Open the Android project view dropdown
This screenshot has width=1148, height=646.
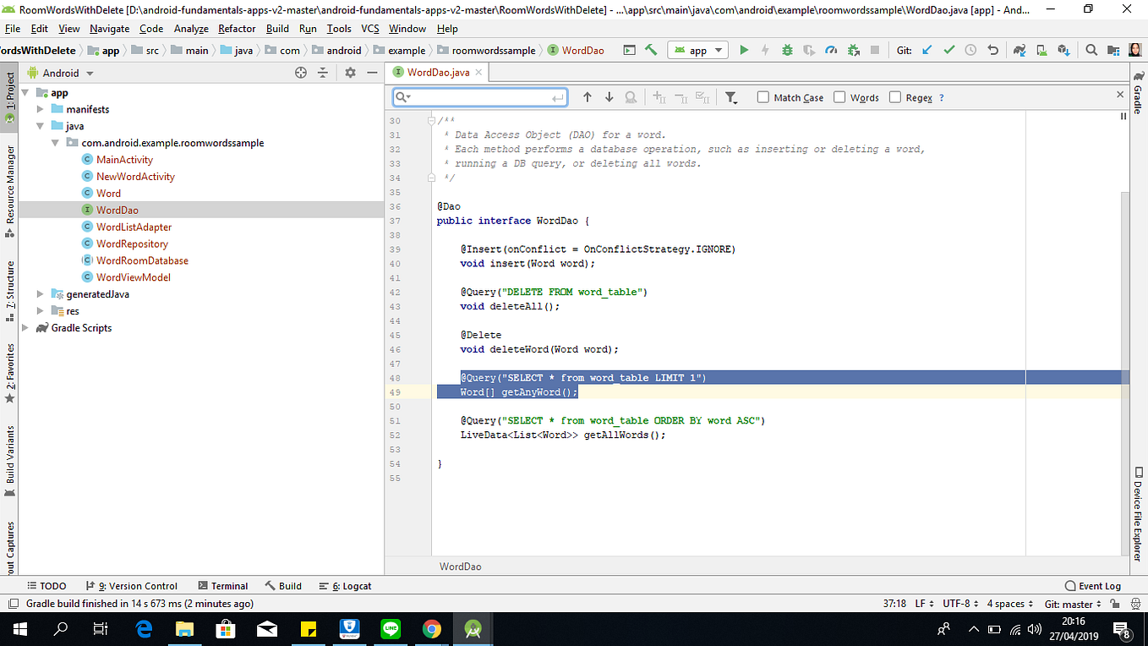click(61, 73)
